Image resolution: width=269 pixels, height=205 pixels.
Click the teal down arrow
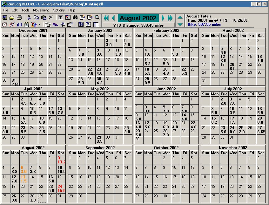tap(180, 24)
